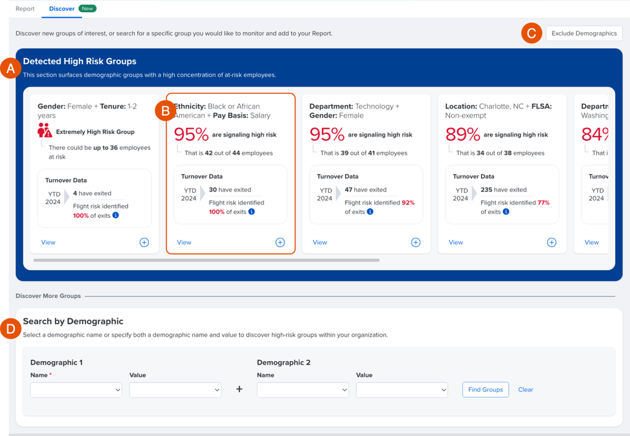Click info icon in Ethnicity card turnover data
630x436 pixels.
click(252, 212)
